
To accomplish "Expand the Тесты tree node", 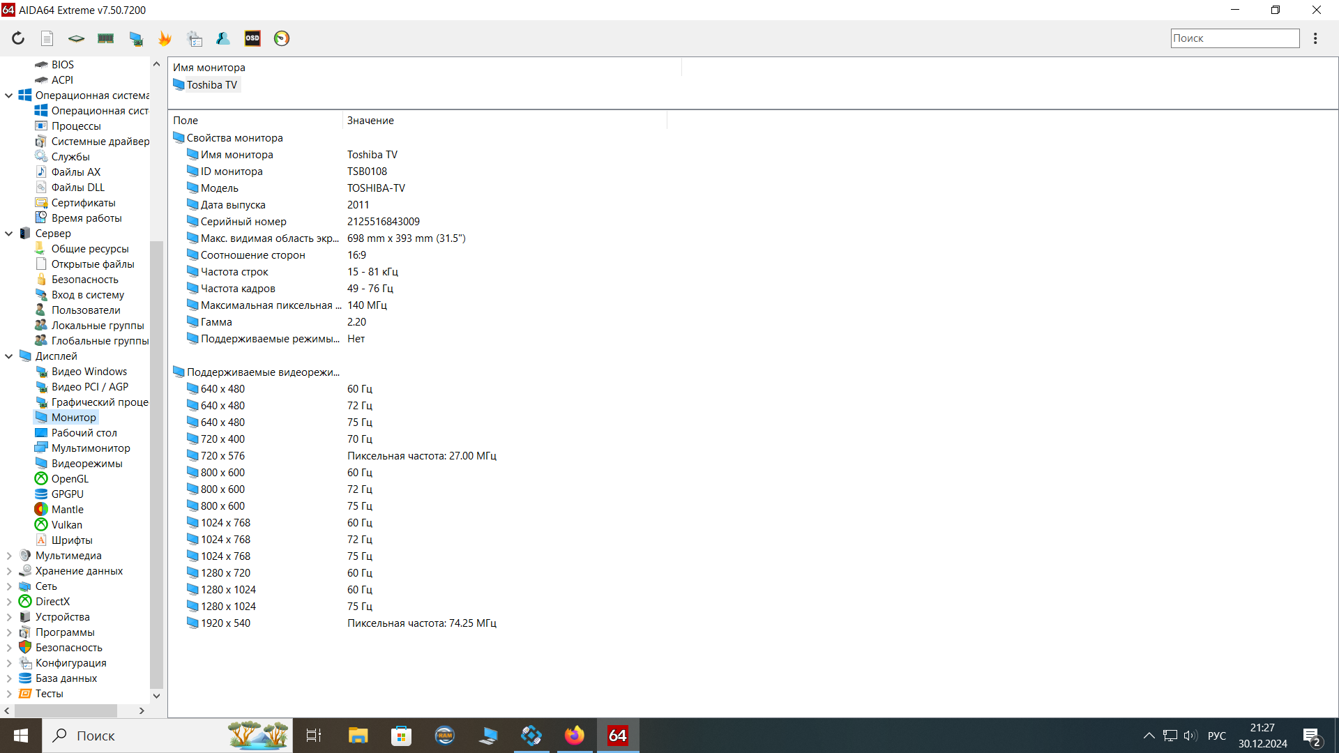I will click(x=9, y=694).
